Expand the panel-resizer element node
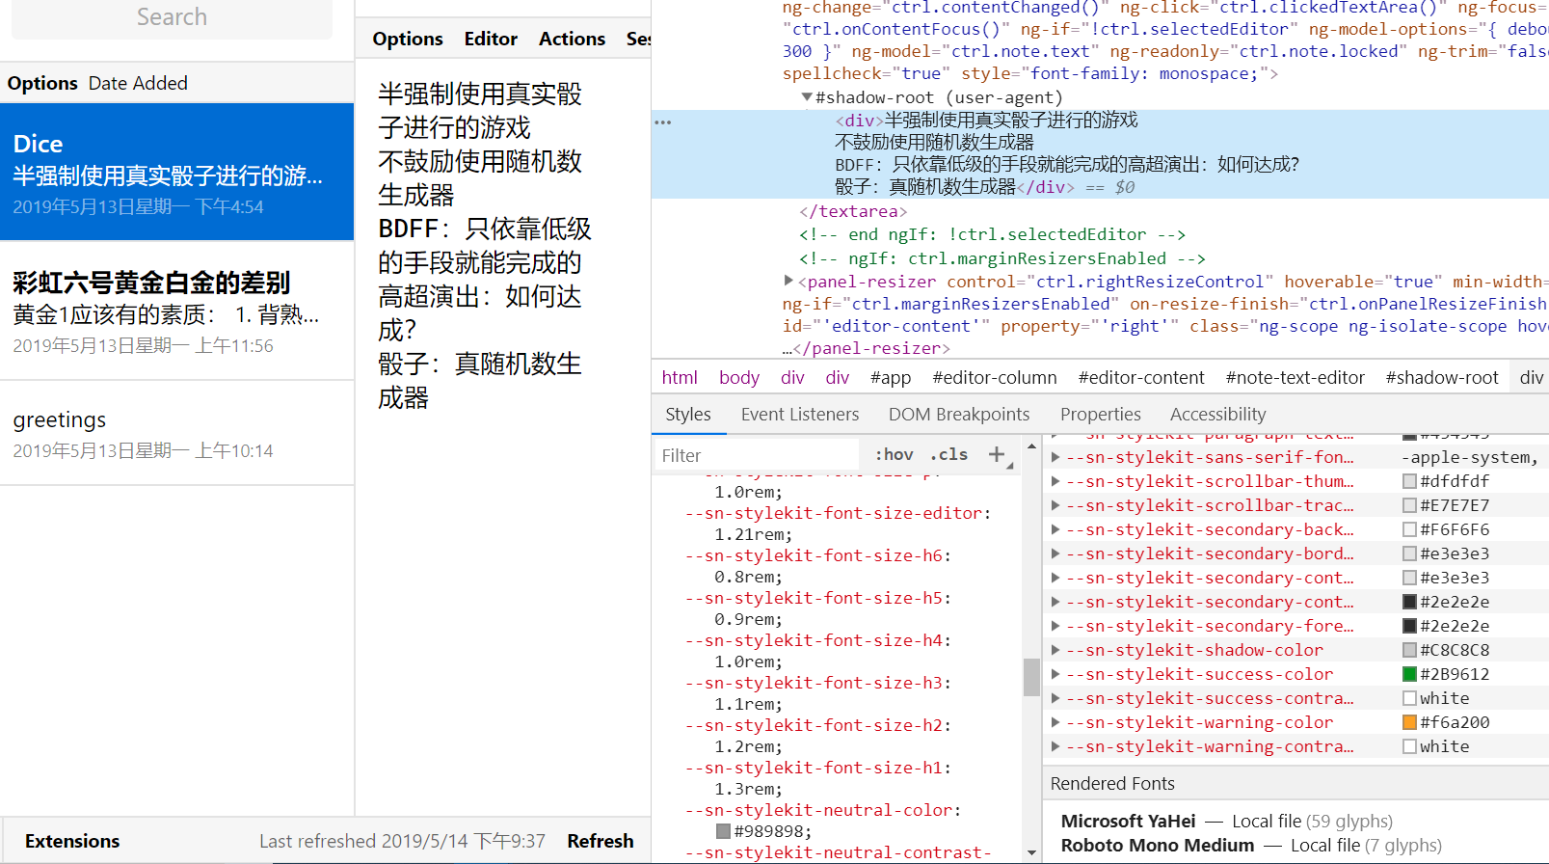 788,282
